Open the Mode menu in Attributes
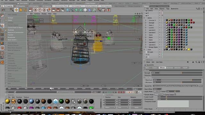This screenshot has width=205, height=115. tap(148, 62)
